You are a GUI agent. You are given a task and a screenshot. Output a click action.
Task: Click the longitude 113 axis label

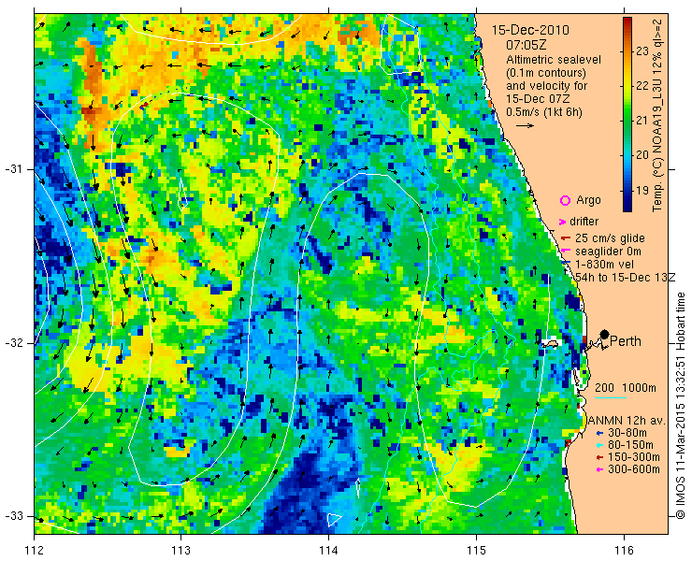(x=180, y=551)
